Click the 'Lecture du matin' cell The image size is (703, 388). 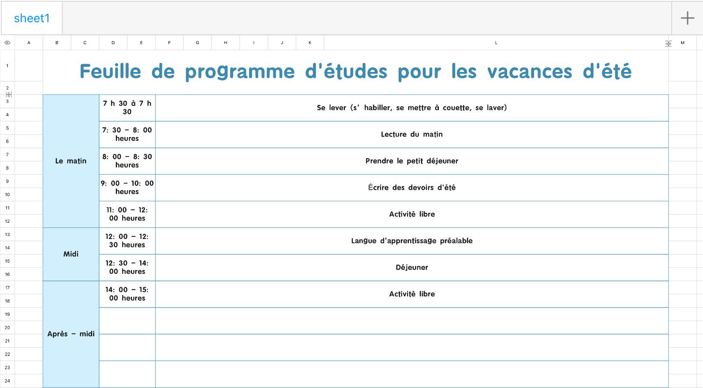coord(412,134)
